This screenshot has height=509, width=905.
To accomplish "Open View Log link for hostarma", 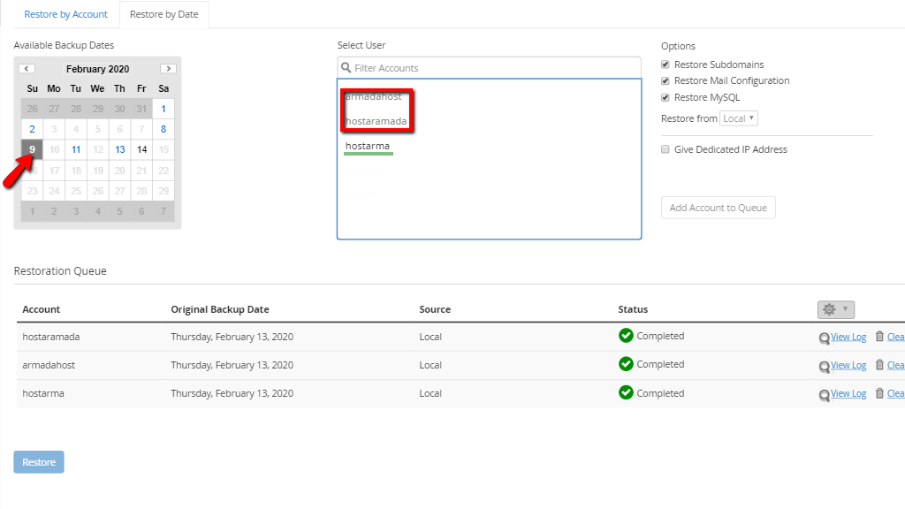I will tap(848, 393).
